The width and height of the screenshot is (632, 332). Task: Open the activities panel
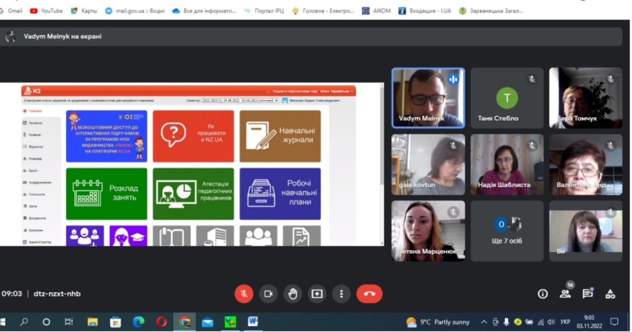click(610, 294)
